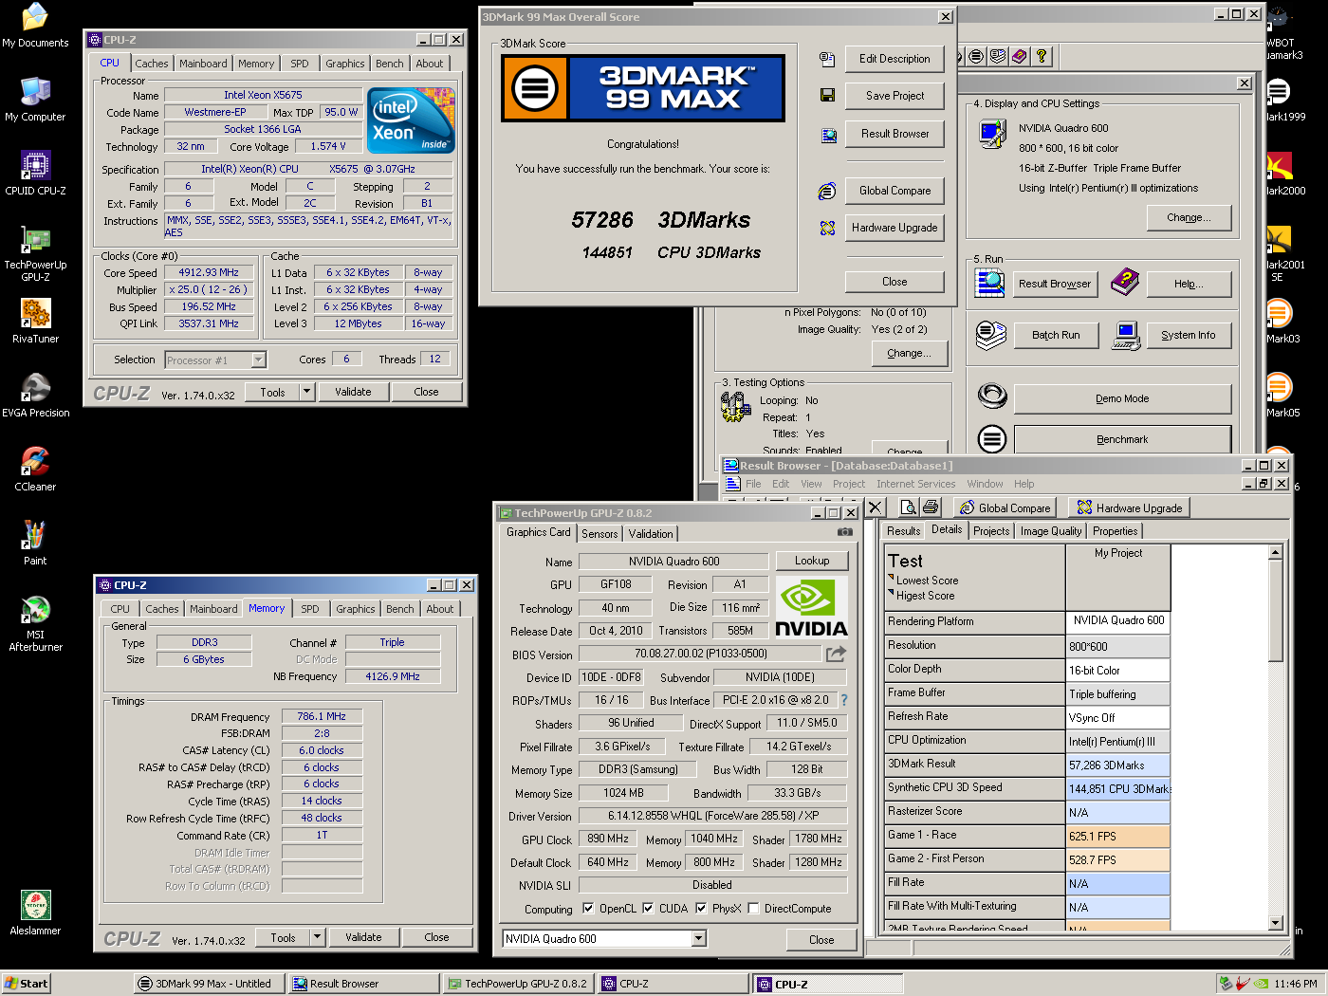Open the Image Quality tab in Result Browser
Viewport: 1328px width, 996px height.
pos(1051,531)
